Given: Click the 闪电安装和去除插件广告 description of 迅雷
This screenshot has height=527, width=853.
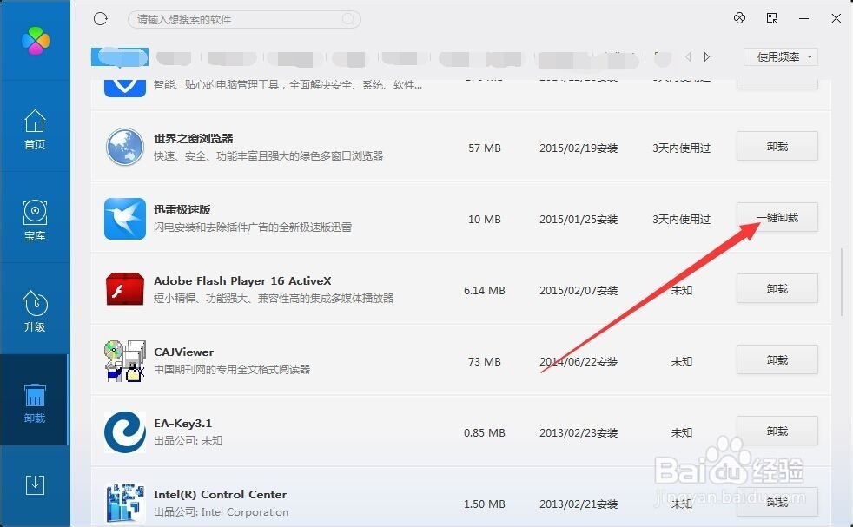Looking at the screenshot, I should coord(253,227).
